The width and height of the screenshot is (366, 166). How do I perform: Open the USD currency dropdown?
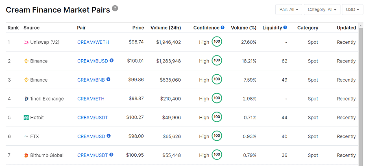[x=352, y=9]
